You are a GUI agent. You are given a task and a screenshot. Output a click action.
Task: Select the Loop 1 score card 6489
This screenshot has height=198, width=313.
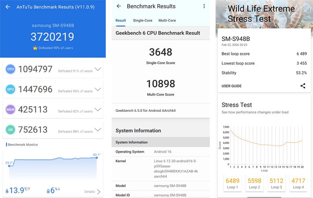coord(232,183)
